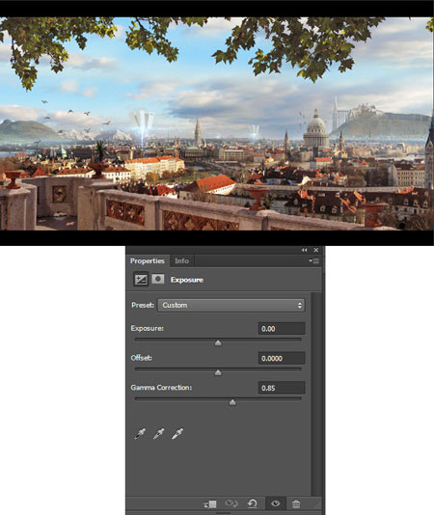Collapse the panel with double arrows
The width and height of the screenshot is (434, 515).
coord(304,251)
